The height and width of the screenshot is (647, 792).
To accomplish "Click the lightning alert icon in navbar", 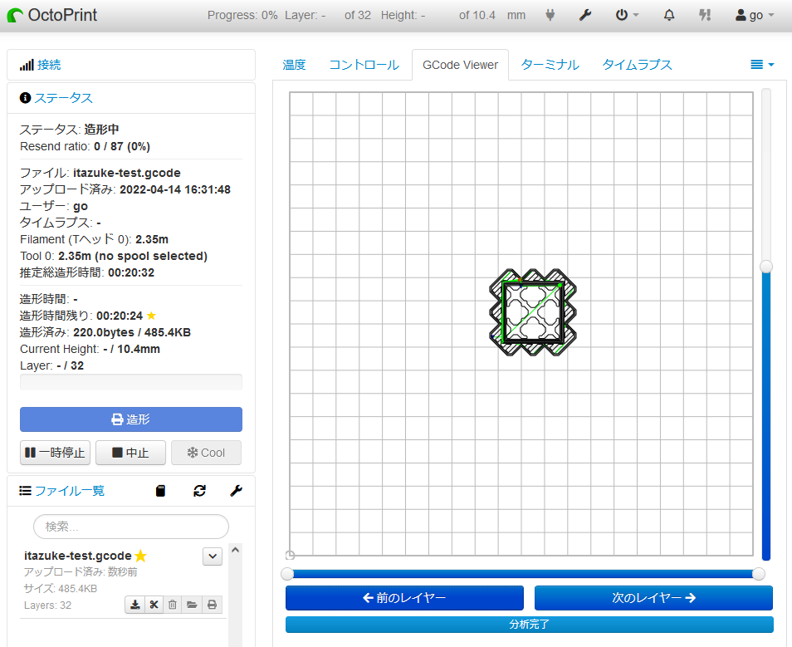I will click(x=705, y=15).
